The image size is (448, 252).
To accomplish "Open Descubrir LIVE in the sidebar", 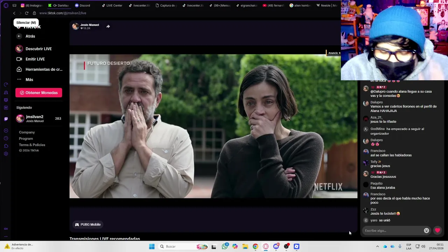I will pyautogui.click(x=34, y=49).
